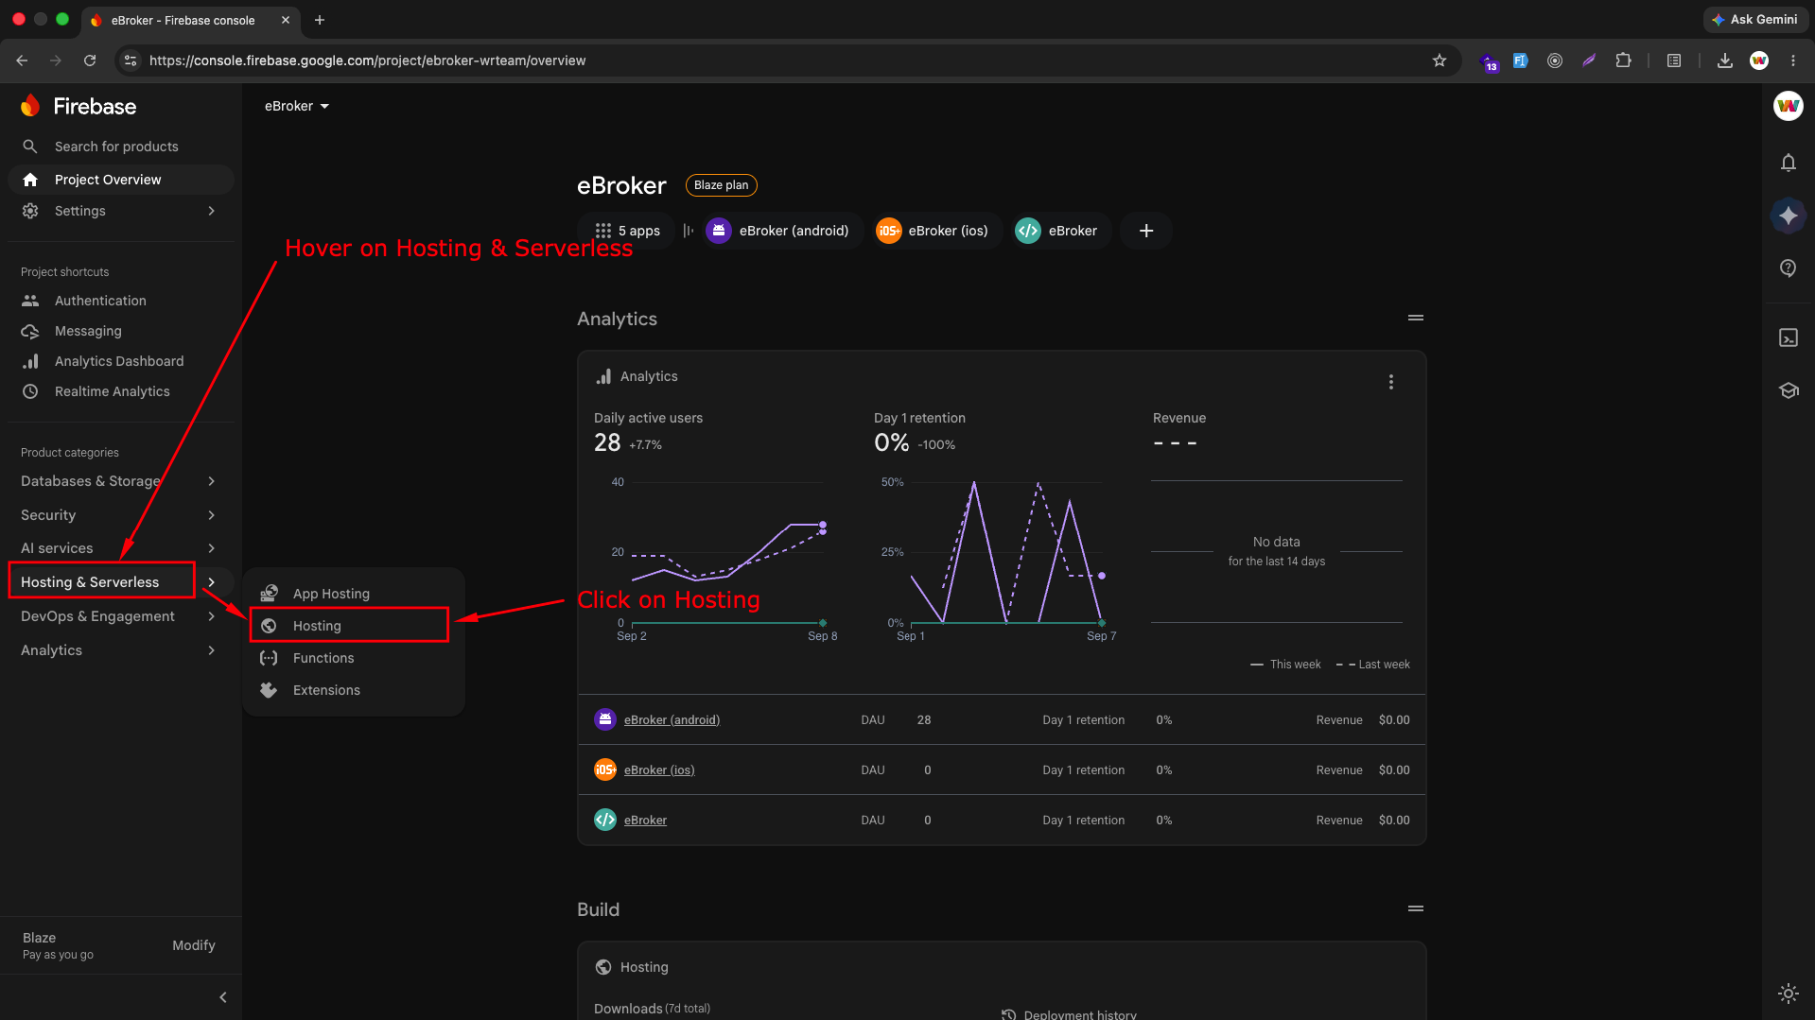
Task: Go back in browser history
Action: click(22, 61)
